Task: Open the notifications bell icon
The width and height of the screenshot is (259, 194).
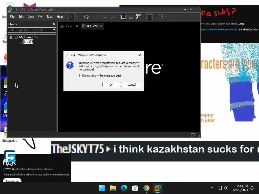Action: (252, 188)
